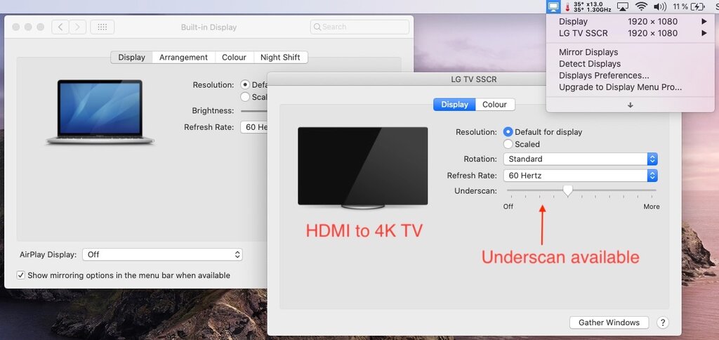The width and height of the screenshot is (719, 340).
Task: Open the volume speaker menu
Action: (660, 7)
